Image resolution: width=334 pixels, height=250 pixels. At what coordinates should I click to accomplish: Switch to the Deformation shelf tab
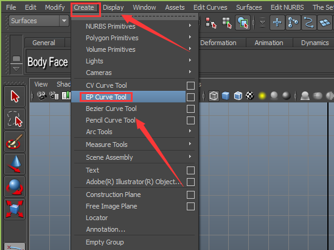(218, 43)
